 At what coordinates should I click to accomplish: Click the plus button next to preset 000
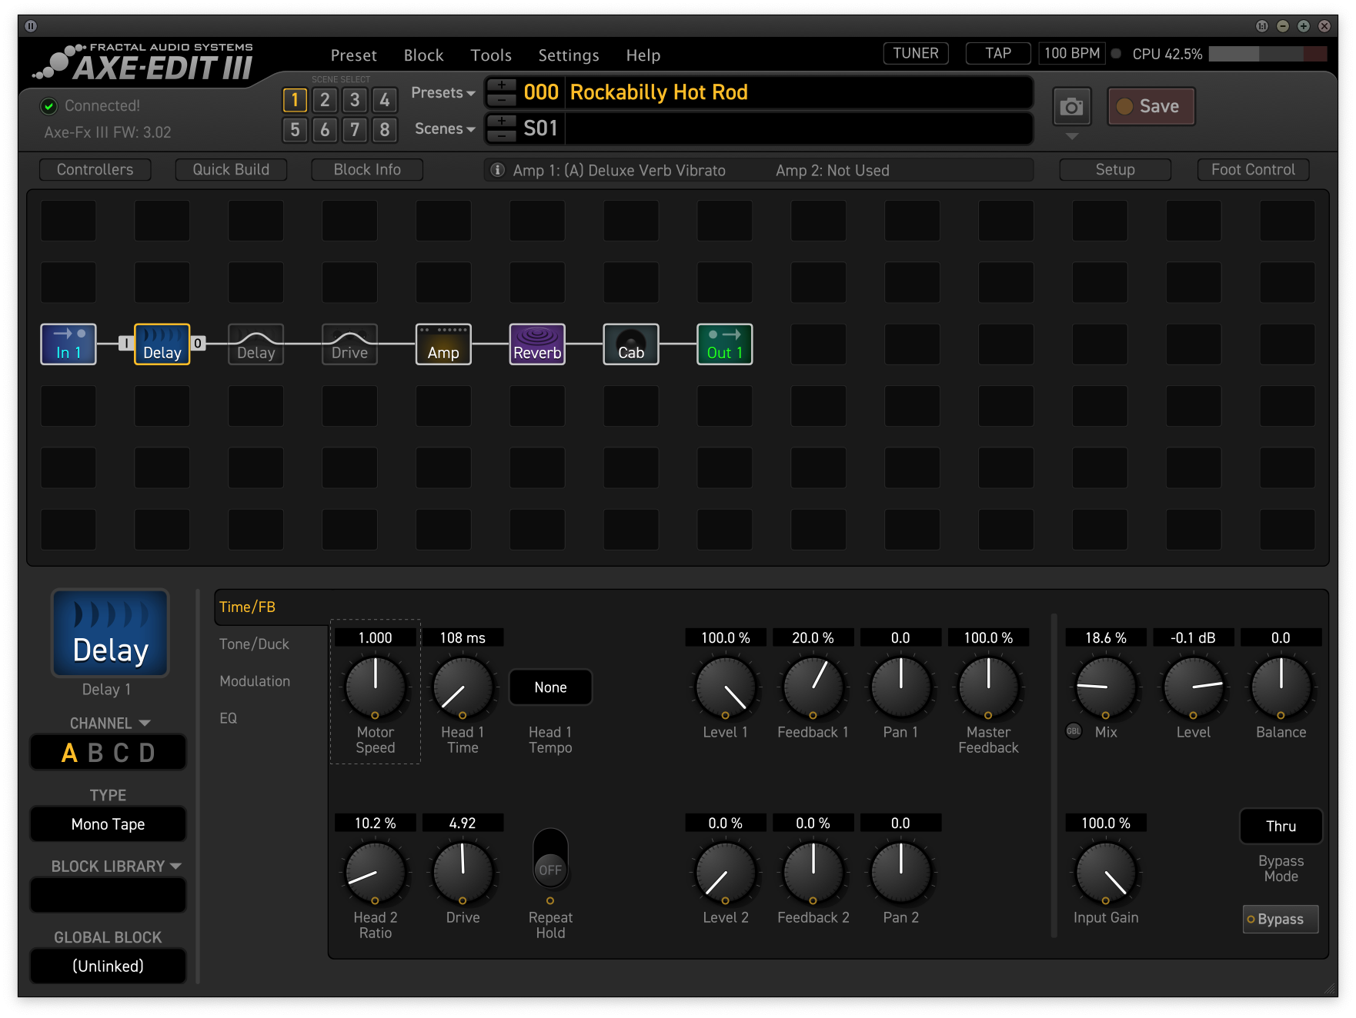[x=502, y=85]
